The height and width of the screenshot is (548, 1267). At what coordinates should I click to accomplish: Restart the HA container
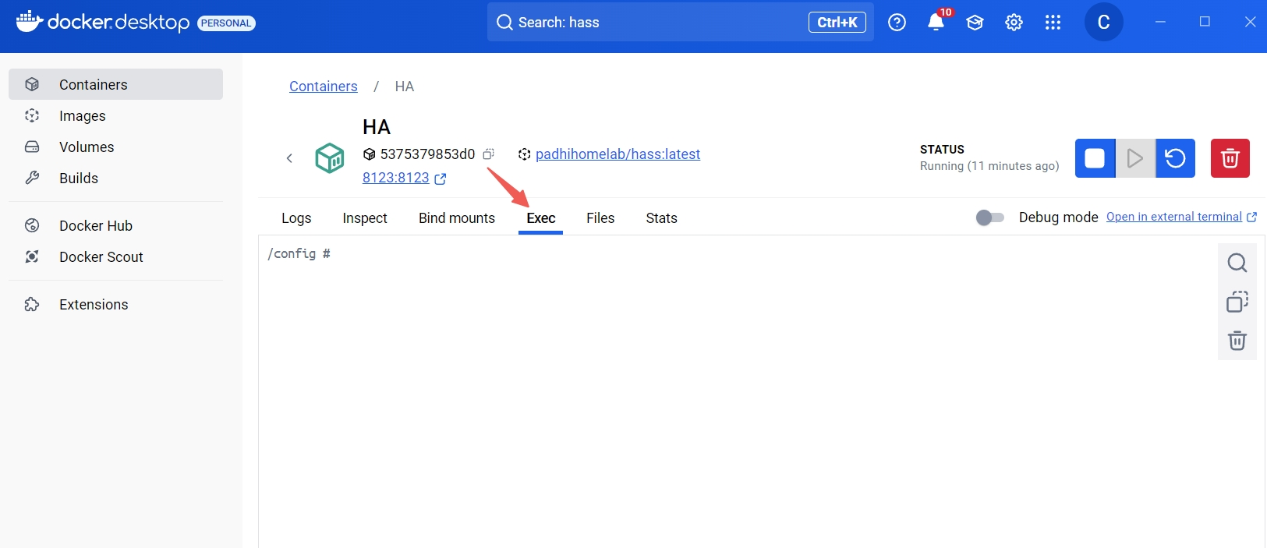1175,158
